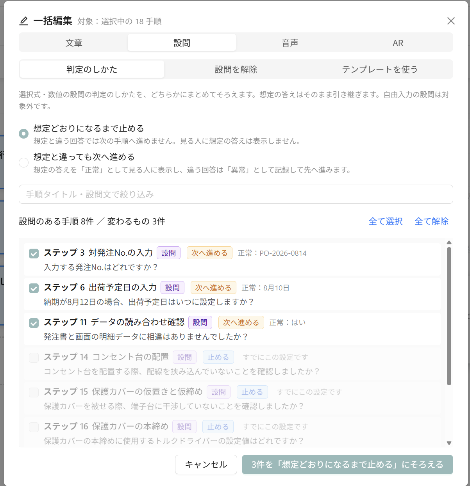This screenshot has height=486, width=470.
Task: Click the 止める badge on ステップ 14
Action: coord(218,357)
